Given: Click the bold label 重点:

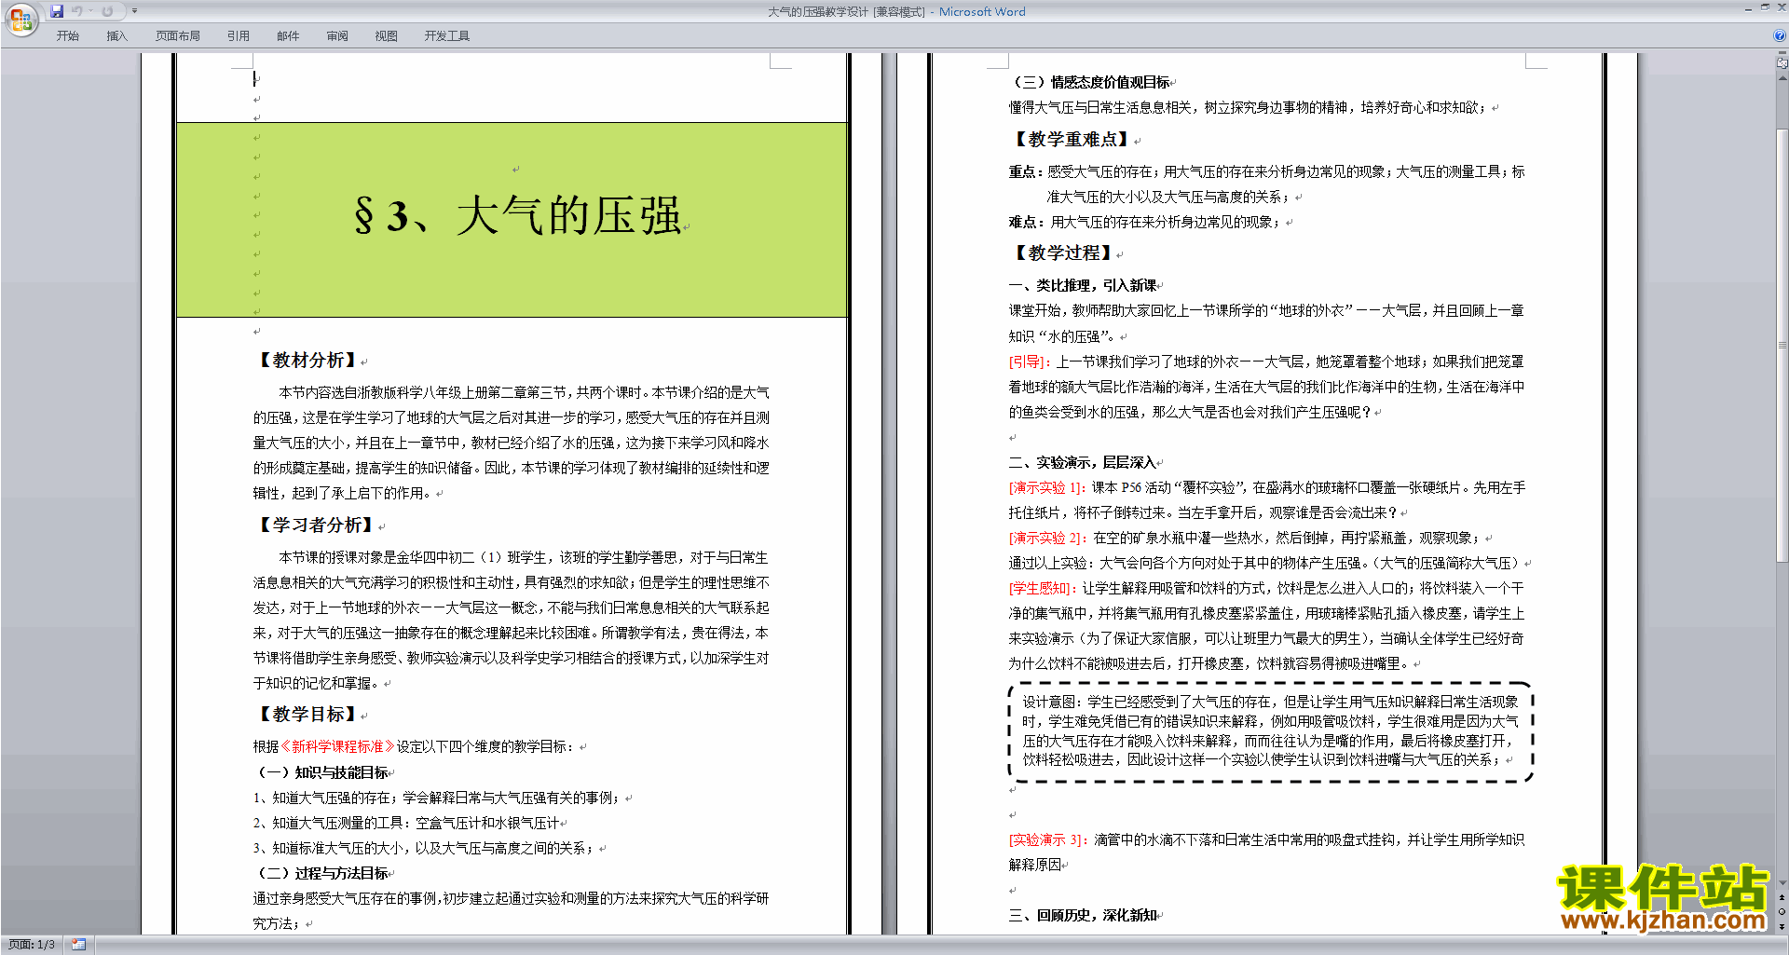Looking at the screenshot, I should tap(1028, 171).
